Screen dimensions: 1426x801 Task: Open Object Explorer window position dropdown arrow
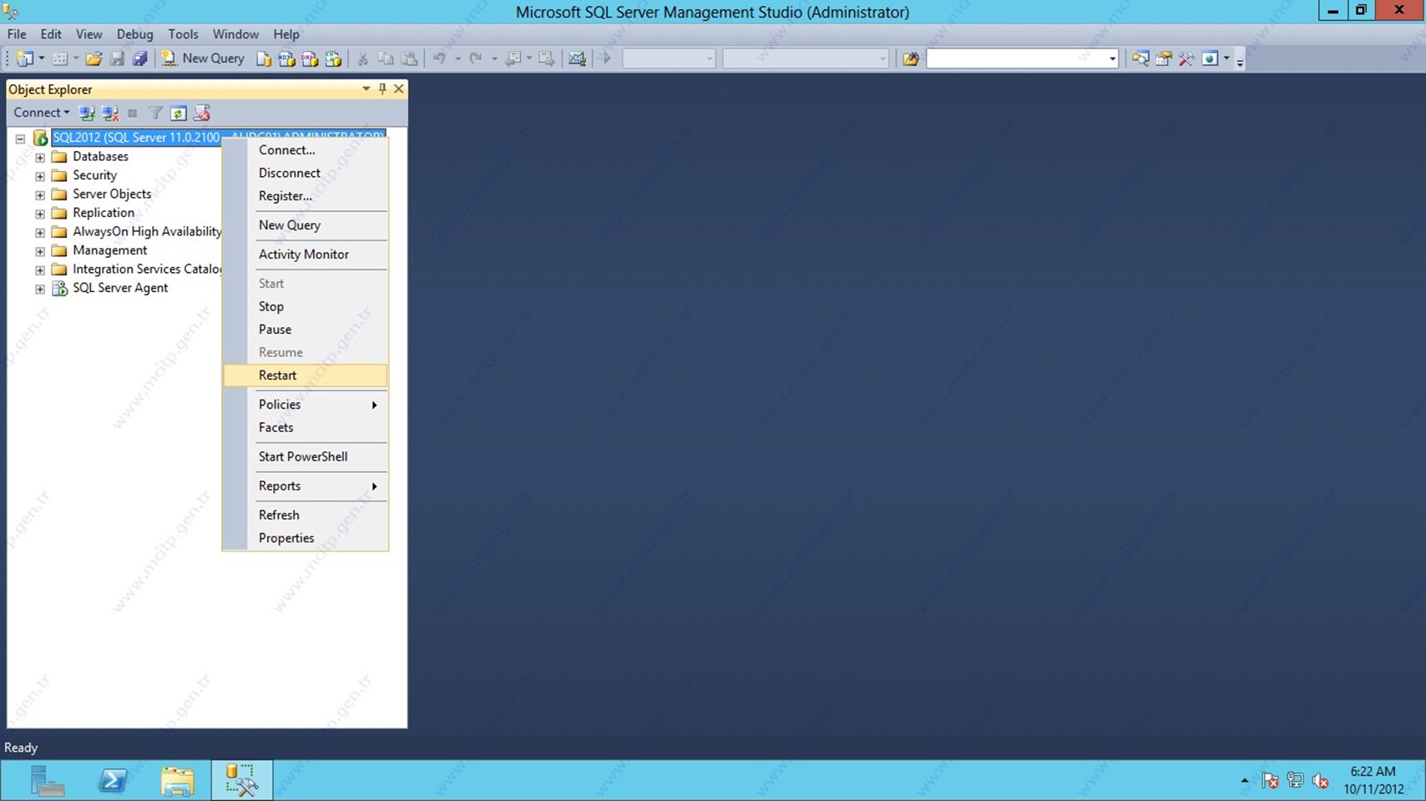[366, 88]
